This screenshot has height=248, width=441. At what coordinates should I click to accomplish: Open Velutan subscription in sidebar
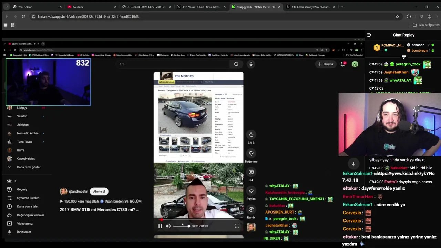pos(22,116)
